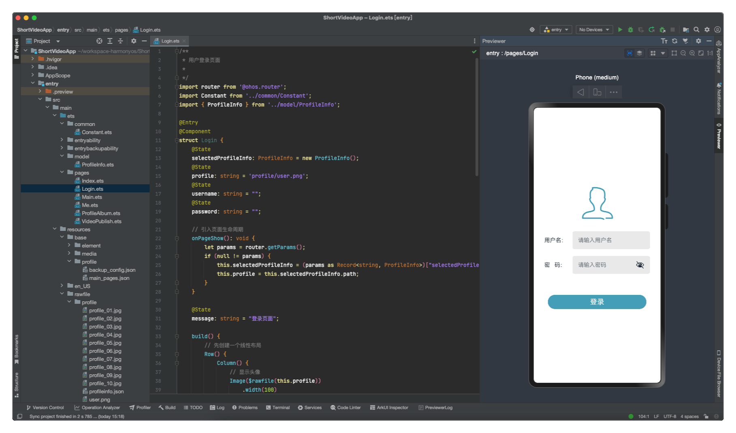Open the PreviewerLog tool window
Screen dimensions: 736x433
click(435, 407)
